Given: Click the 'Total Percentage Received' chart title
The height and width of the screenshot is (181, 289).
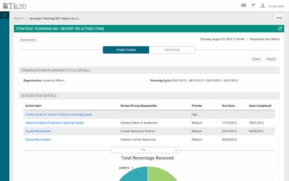Looking at the screenshot, I should (x=147, y=158).
